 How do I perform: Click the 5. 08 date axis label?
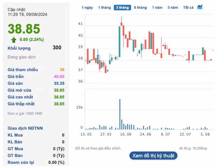(x=205, y=134)
